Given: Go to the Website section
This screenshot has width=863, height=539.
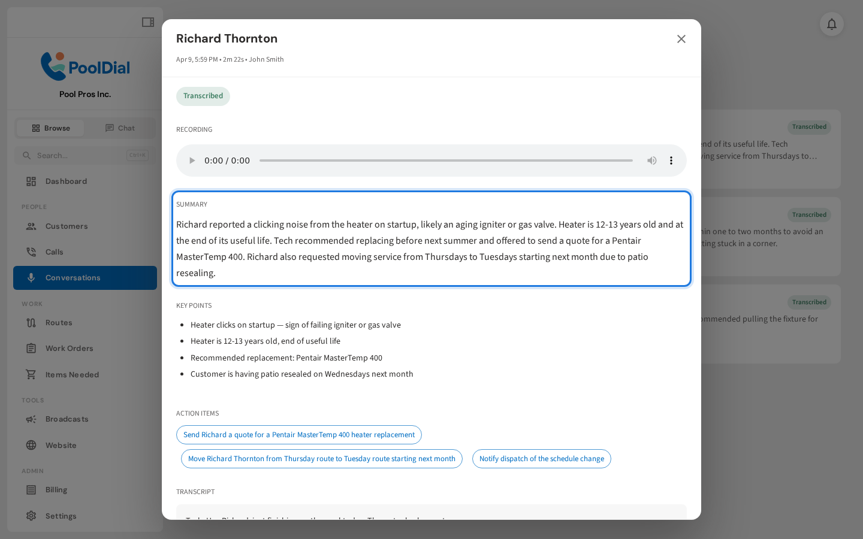Looking at the screenshot, I should pos(61,445).
